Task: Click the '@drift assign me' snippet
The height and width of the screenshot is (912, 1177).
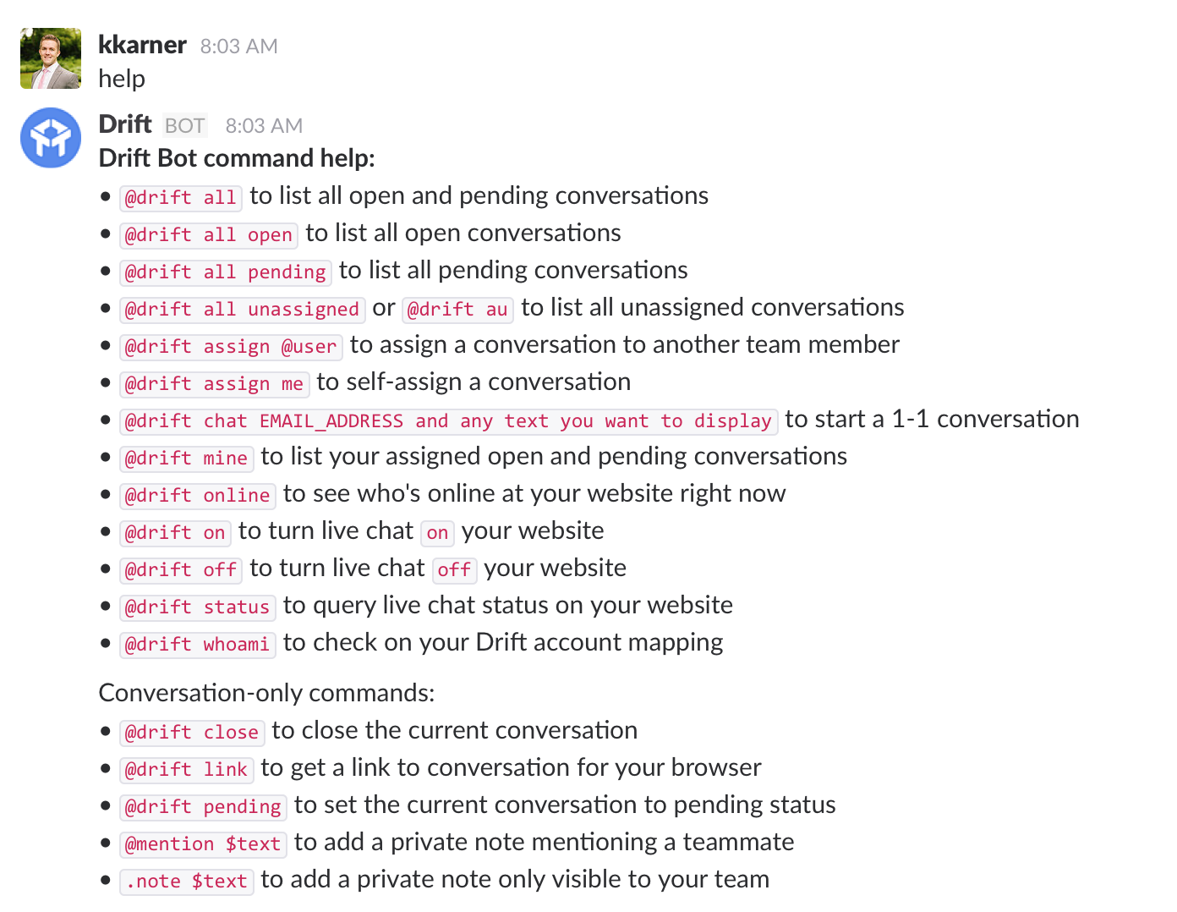Action: pyautogui.click(x=215, y=383)
